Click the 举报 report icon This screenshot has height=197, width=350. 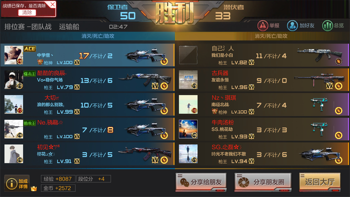coord(263,25)
